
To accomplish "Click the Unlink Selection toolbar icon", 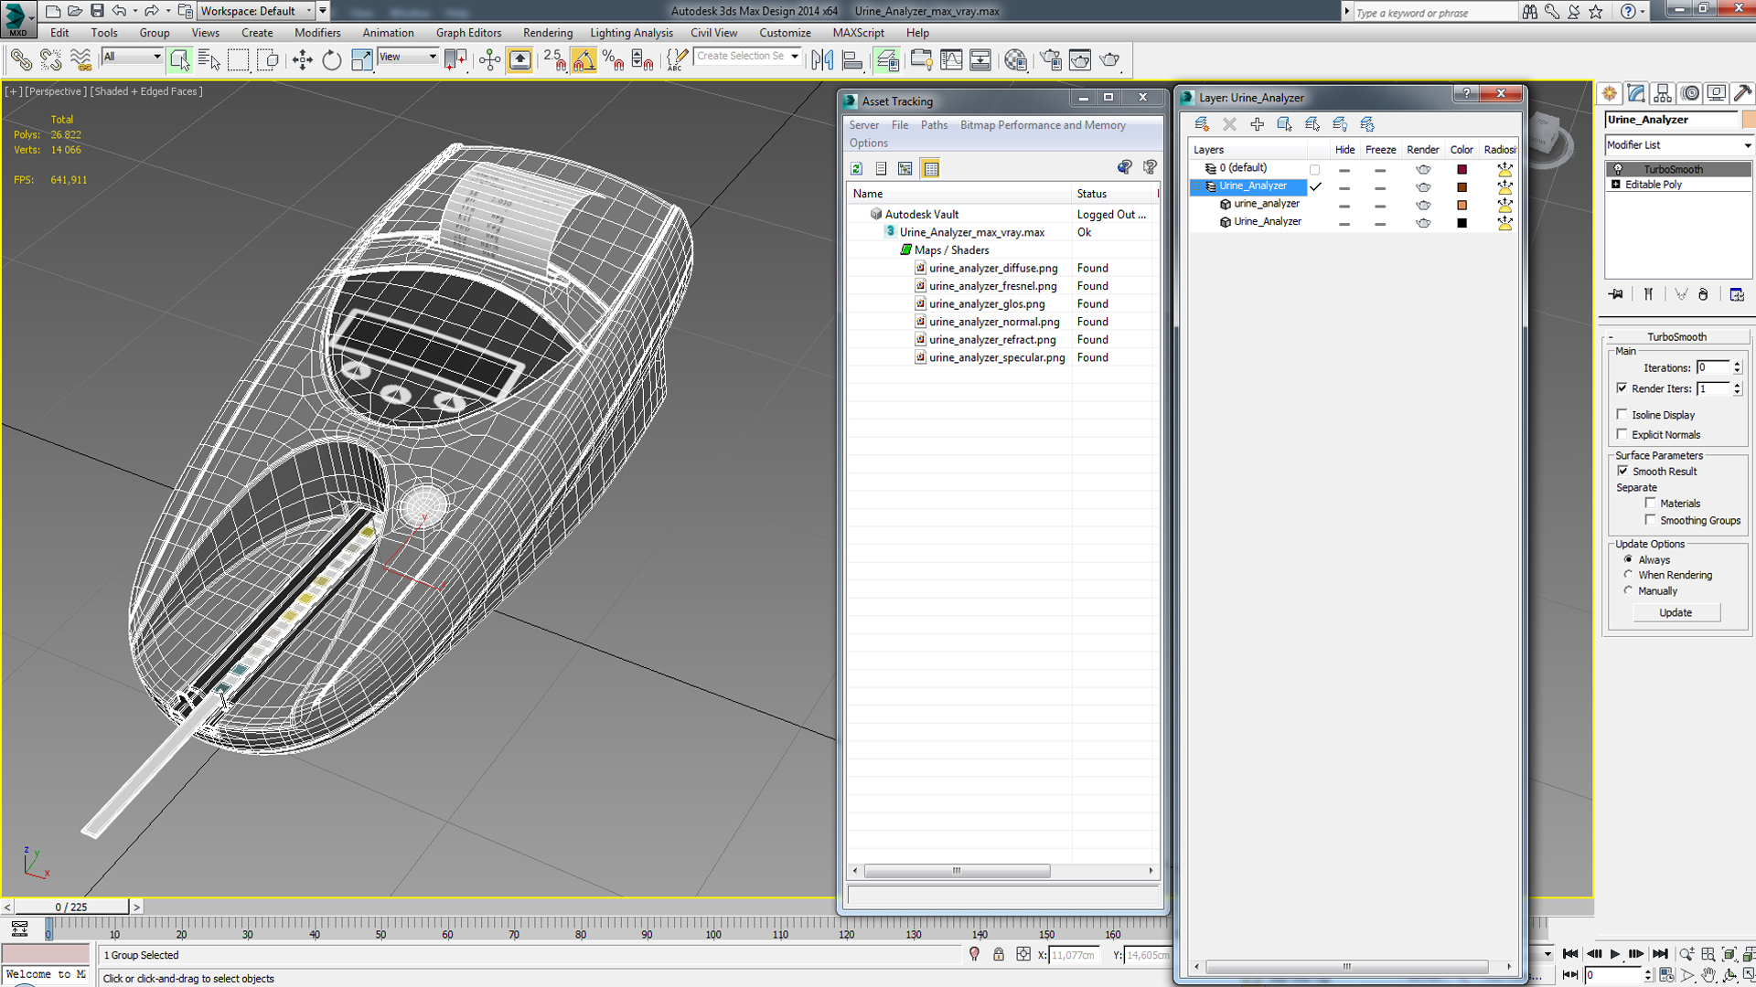I will click(50, 60).
